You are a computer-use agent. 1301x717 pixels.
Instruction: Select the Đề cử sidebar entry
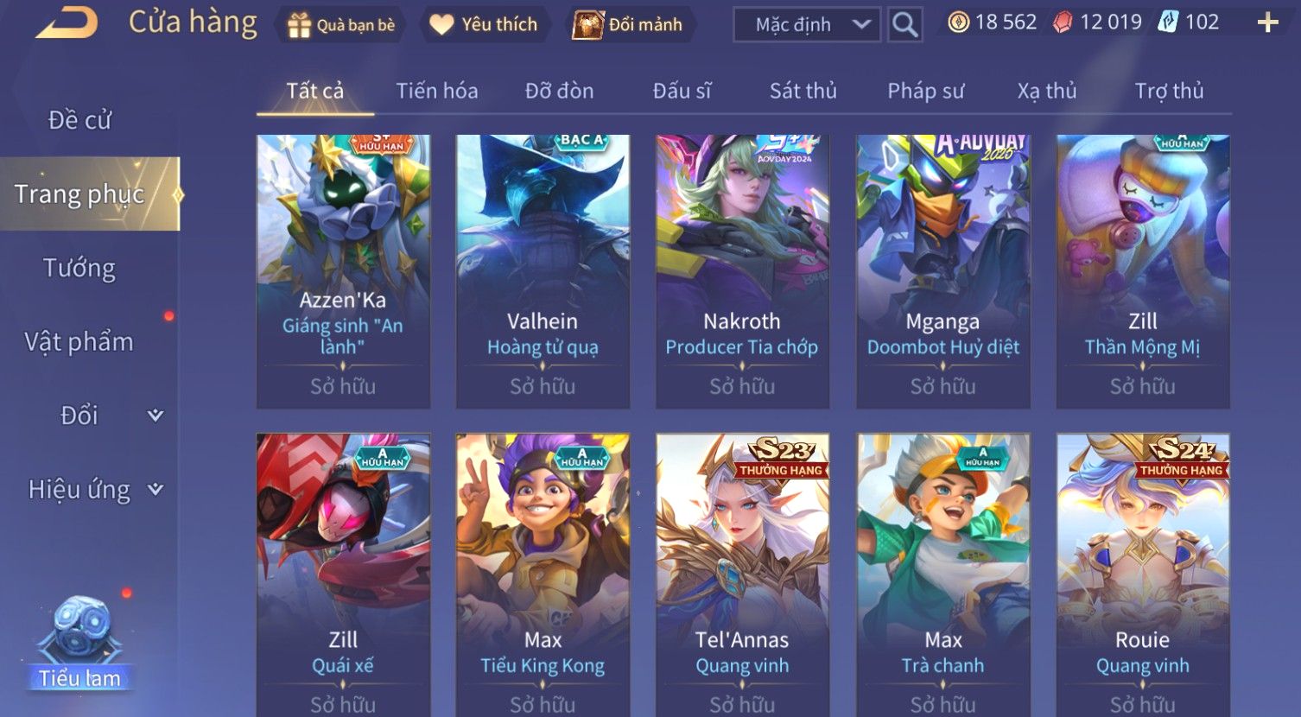point(79,120)
